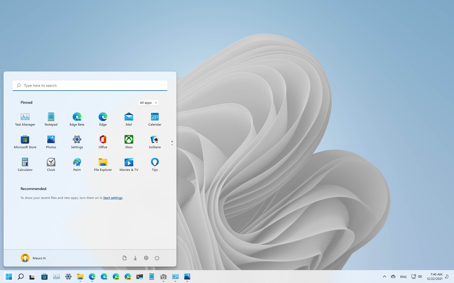Viewport: 454px width, 283px height.
Task: Open the Downloads folder shortcut beside Power
Action: tap(135, 258)
